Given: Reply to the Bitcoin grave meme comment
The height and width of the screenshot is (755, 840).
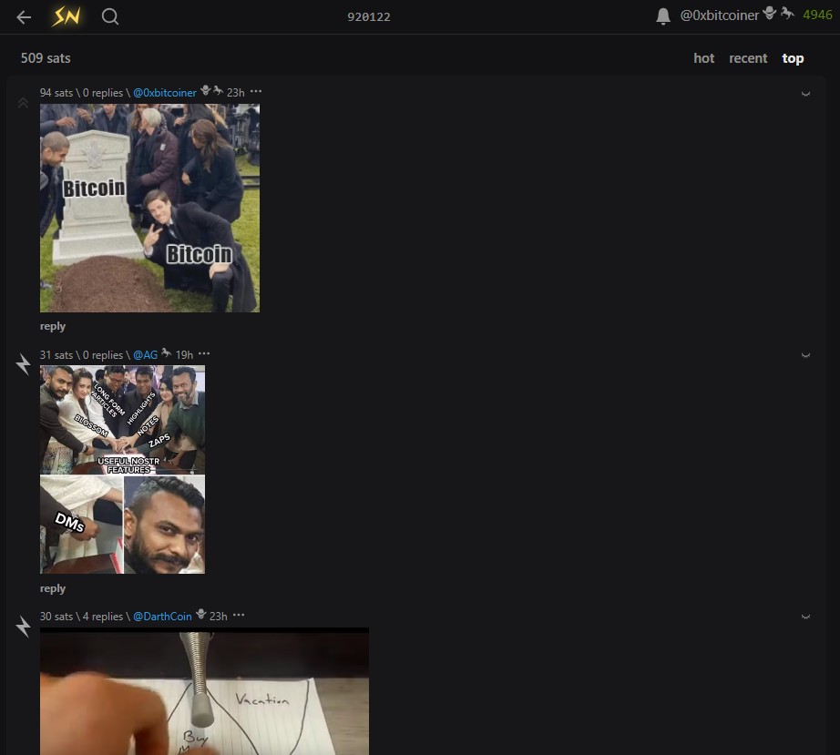Looking at the screenshot, I should (x=53, y=326).
